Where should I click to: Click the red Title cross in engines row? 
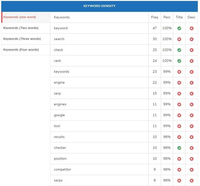click(x=179, y=104)
